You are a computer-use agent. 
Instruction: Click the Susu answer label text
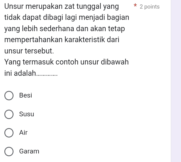point(27,114)
